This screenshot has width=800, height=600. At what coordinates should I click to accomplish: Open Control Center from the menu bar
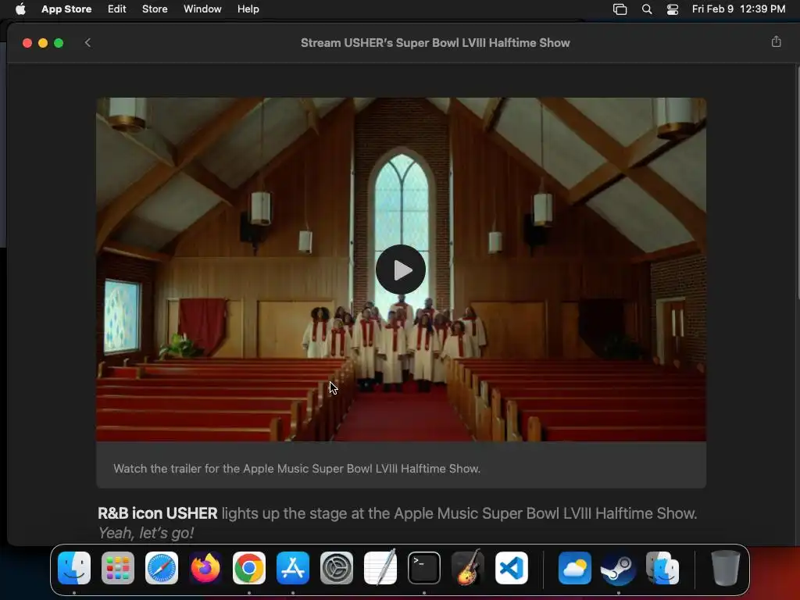[x=673, y=9]
